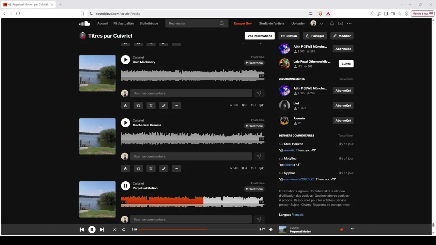Edit the Cold Machinery track

[x=163, y=105]
